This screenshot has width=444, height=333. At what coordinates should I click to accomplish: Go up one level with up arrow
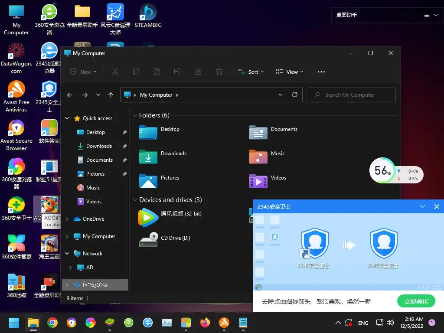(111, 95)
